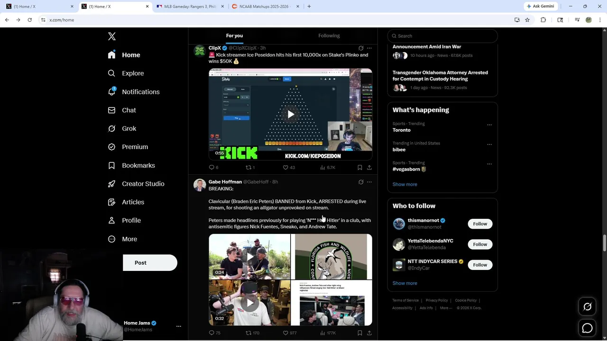
Task: Bookmark the ClipX post
Action: tap(359, 167)
